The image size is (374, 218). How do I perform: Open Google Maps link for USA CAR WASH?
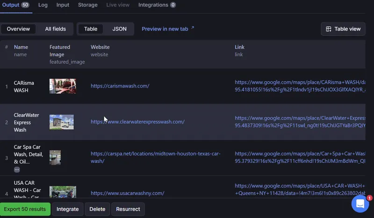tap(300, 189)
